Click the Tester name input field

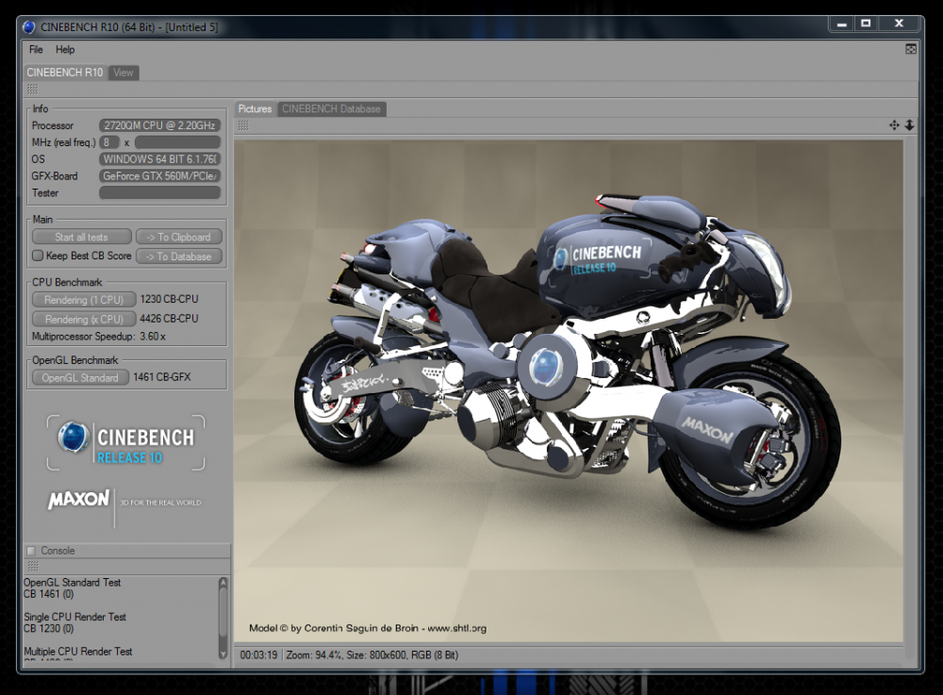coord(159,192)
